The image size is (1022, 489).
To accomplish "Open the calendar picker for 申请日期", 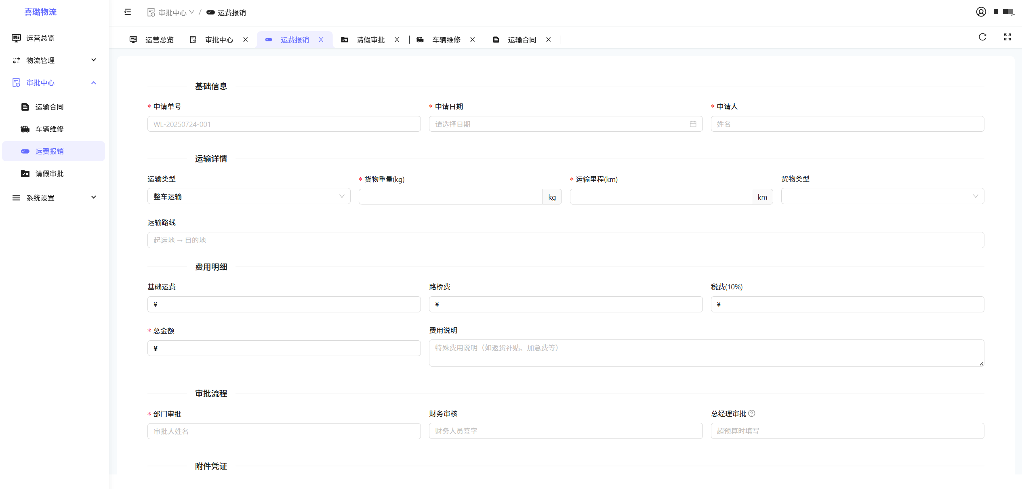I will 693,124.
